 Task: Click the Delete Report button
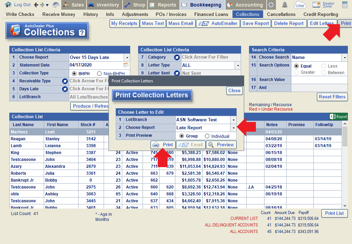(289, 23)
